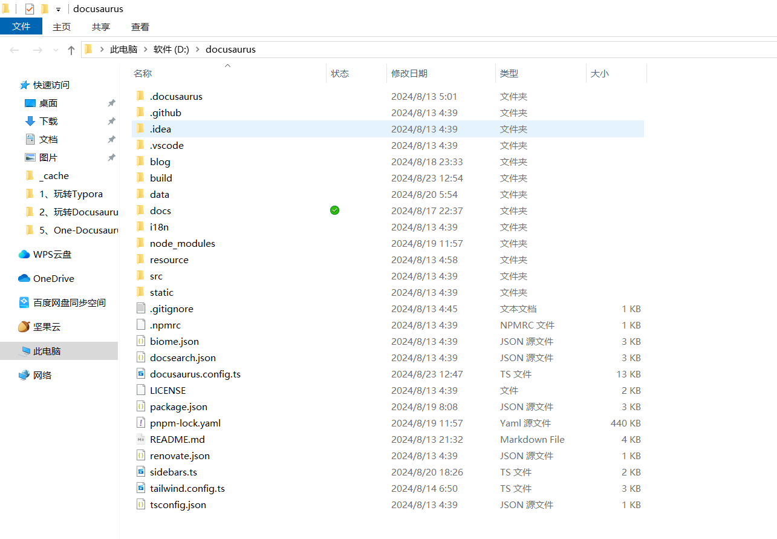Switch to the 共享 ribbon tab

pos(101,27)
